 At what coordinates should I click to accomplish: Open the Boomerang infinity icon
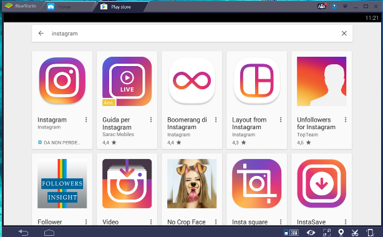[192, 81]
